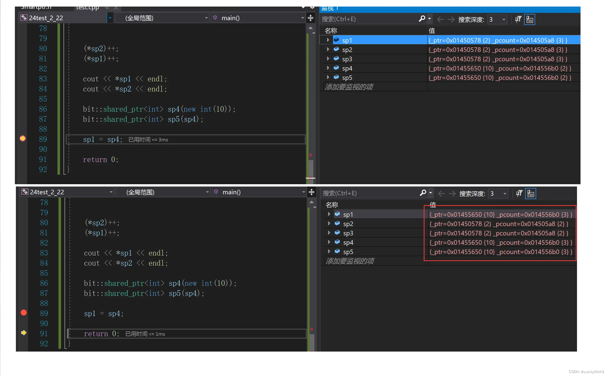Open 全局范围 scope dropdown in upper editor
The width and height of the screenshot is (608, 376).
[x=206, y=18]
